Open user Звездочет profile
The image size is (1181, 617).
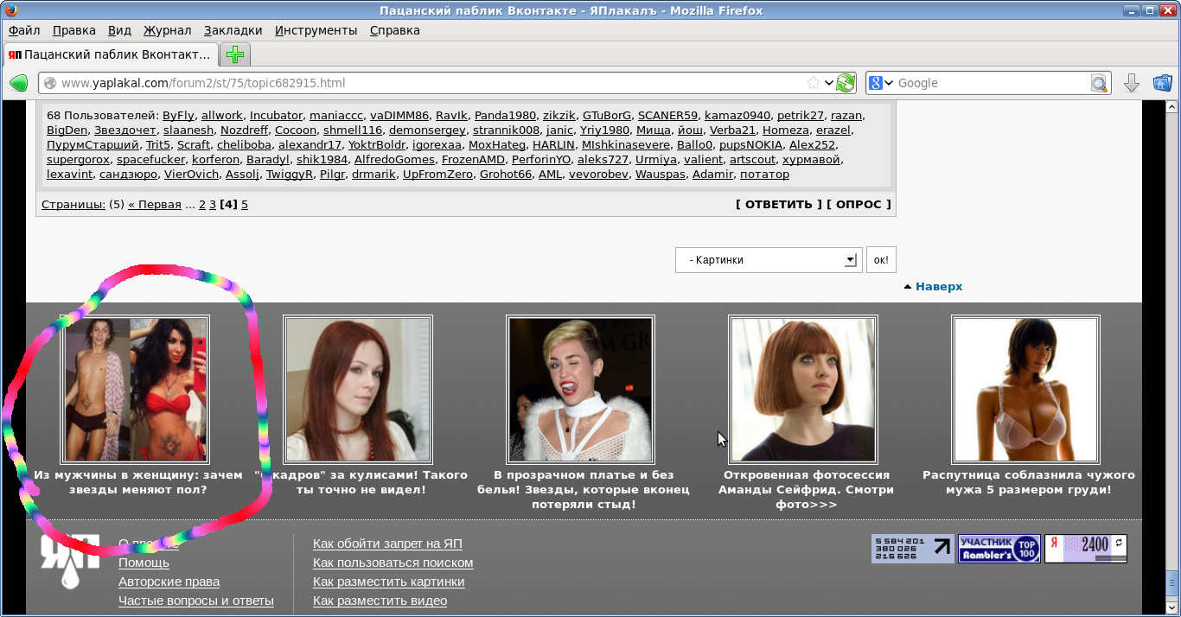(125, 130)
